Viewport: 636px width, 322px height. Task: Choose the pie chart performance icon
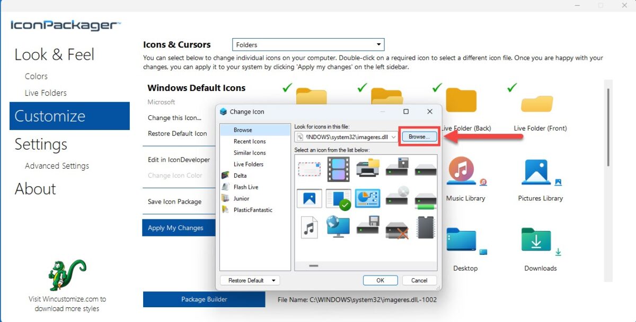(x=368, y=197)
